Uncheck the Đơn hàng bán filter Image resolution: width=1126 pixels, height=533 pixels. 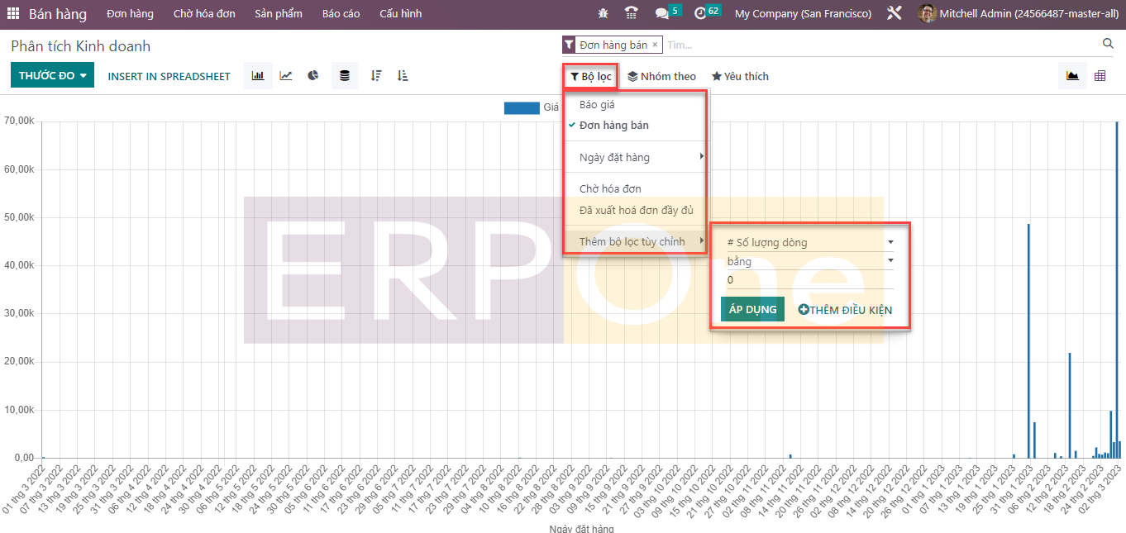[x=613, y=126]
